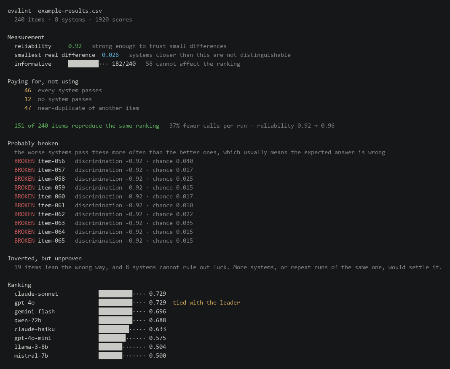Click the qwen-72b score 0.688

(x=158, y=321)
